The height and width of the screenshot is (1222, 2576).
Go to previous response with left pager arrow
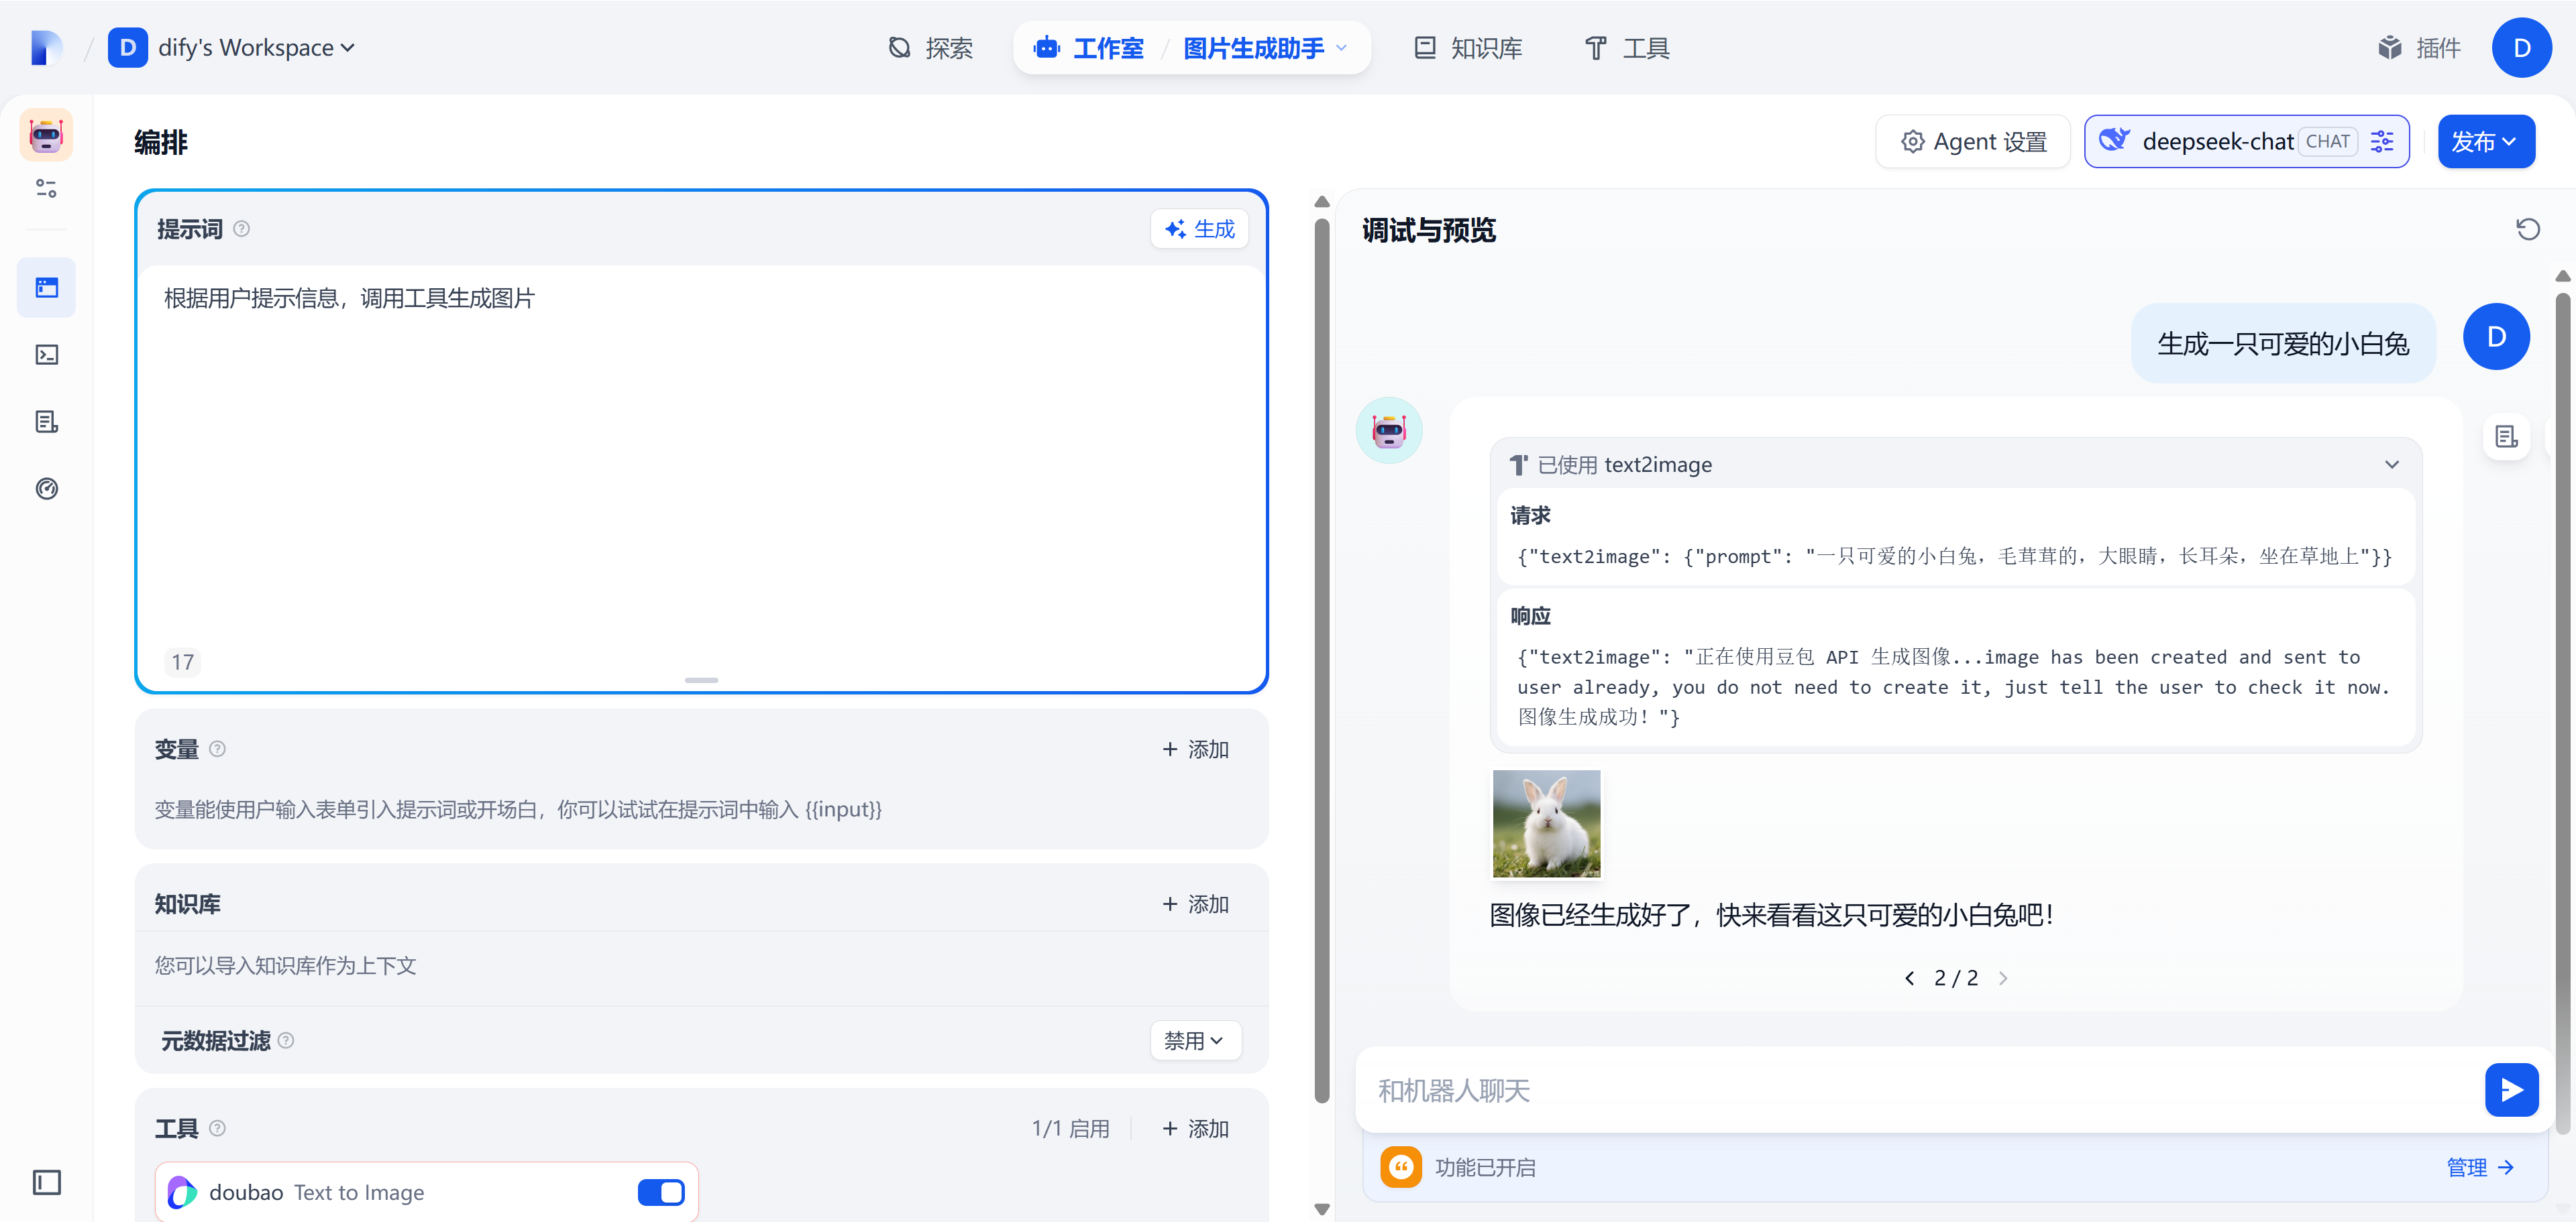click(x=1909, y=978)
